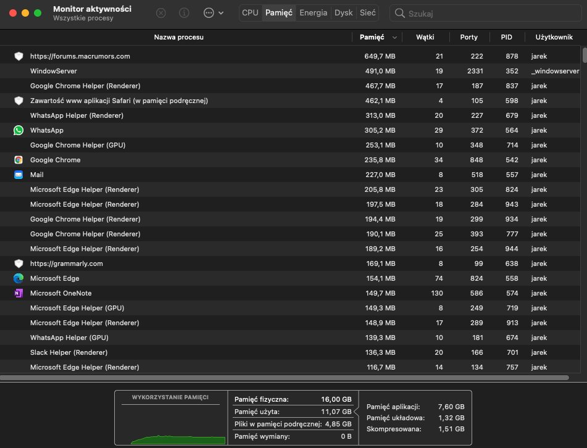The height and width of the screenshot is (448, 587).
Task: Click the stop process icon in toolbar
Action: click(161, 13)
